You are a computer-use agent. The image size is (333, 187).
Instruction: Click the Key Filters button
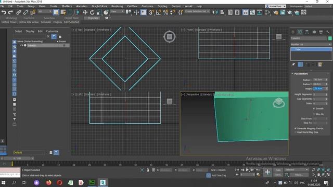tap(299, 175)
